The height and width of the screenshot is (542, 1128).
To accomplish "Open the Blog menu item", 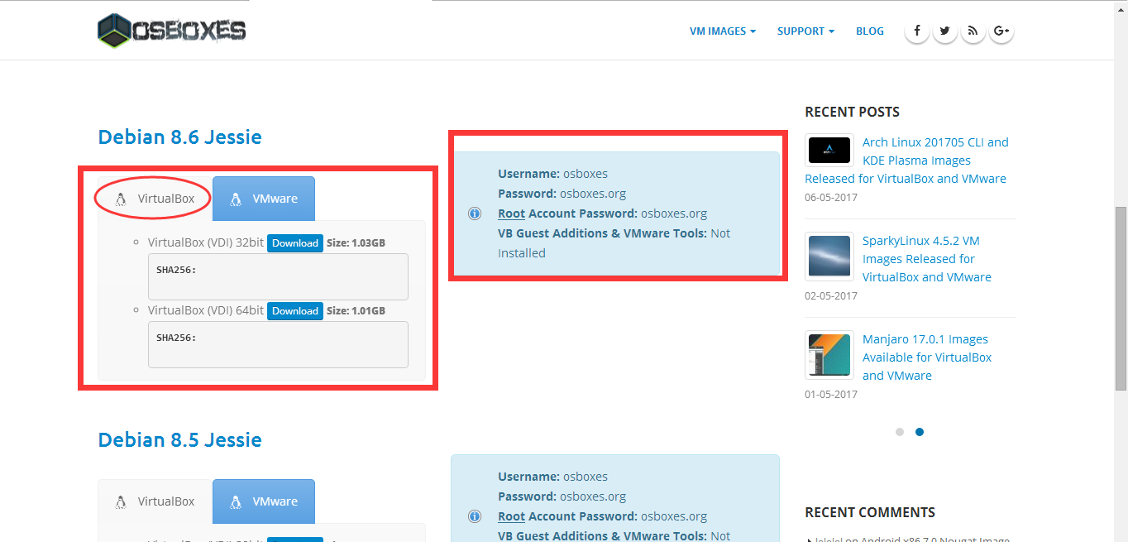I will click(870, 31).
